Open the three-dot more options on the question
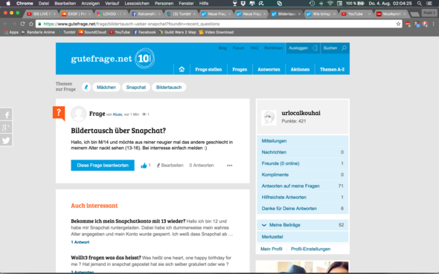 tap(230, 166)
